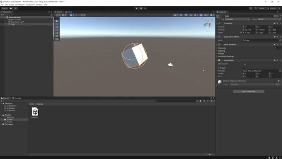Open the custom editor tools button
This screenshot has height=159, width=282.
point(57,39)
